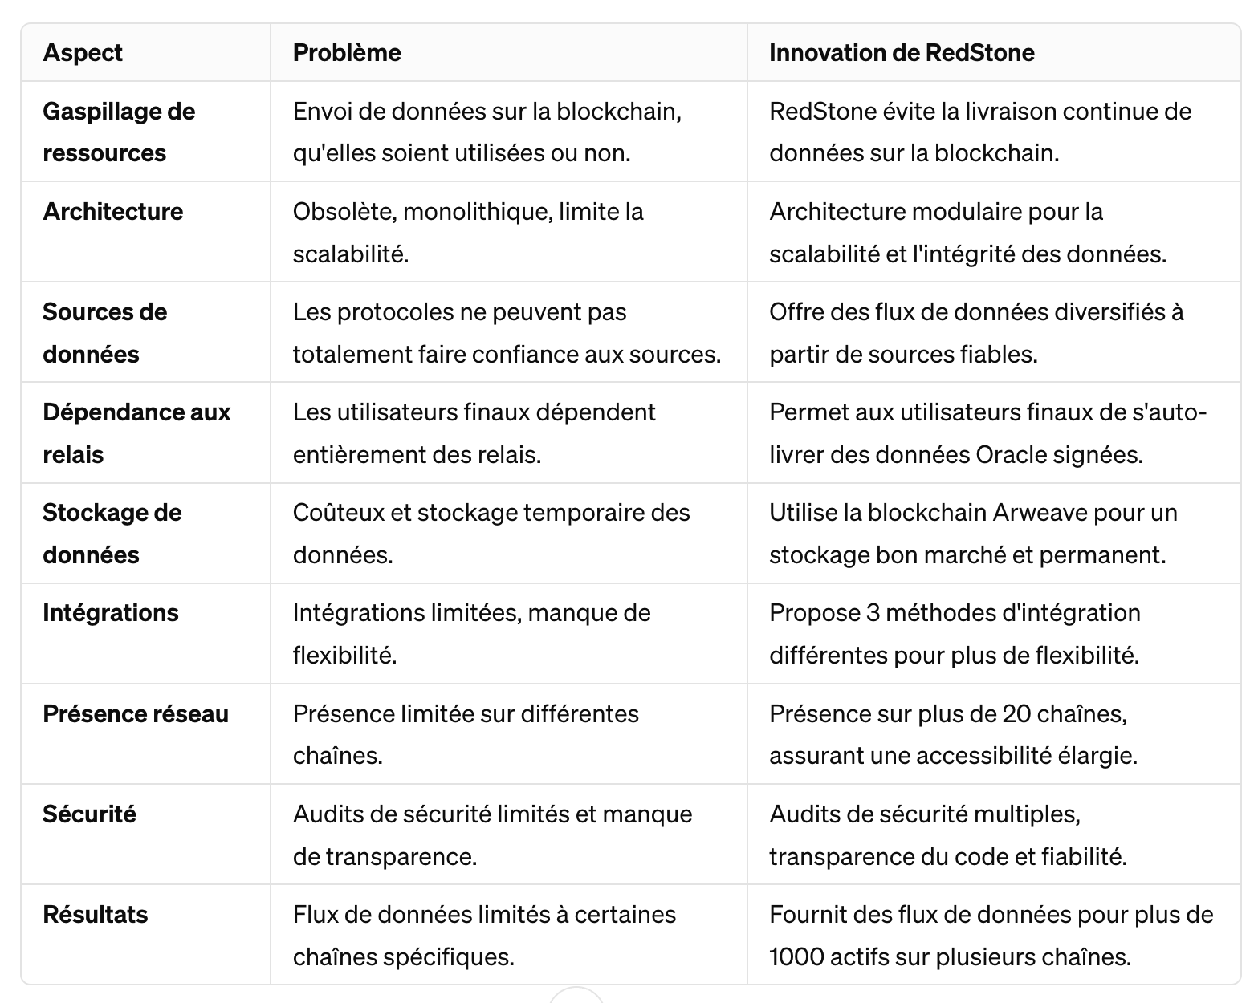Select the "Dépendance aux relais" row label
This screenshot has height=1003, width=1254.
coord(136,432)
